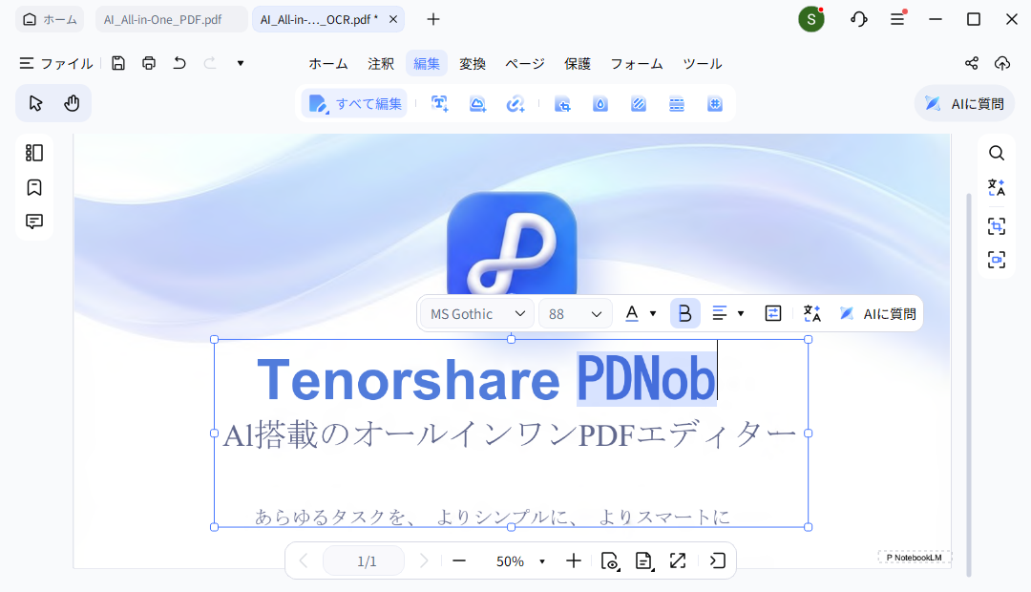Click the OCR scan icon in right sidebar

click(x=997, y=226)
